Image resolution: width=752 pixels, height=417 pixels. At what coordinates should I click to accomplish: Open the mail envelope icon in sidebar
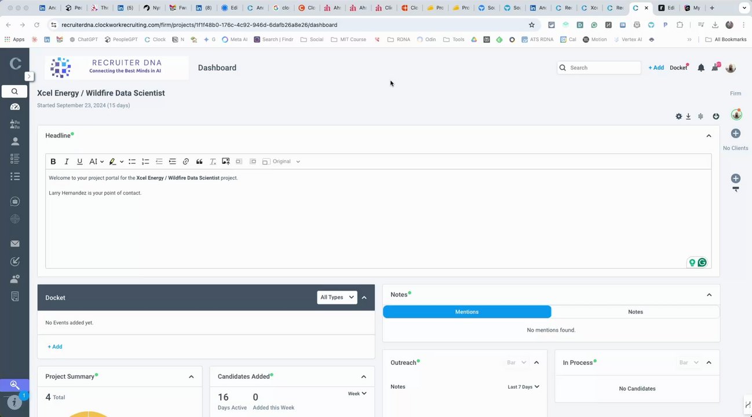(x=15, y=244)
